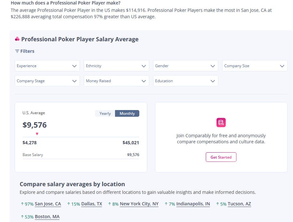Open the Tucson, AZ location link
Screen dimensions: 293x222
click(x=239, y=204)
